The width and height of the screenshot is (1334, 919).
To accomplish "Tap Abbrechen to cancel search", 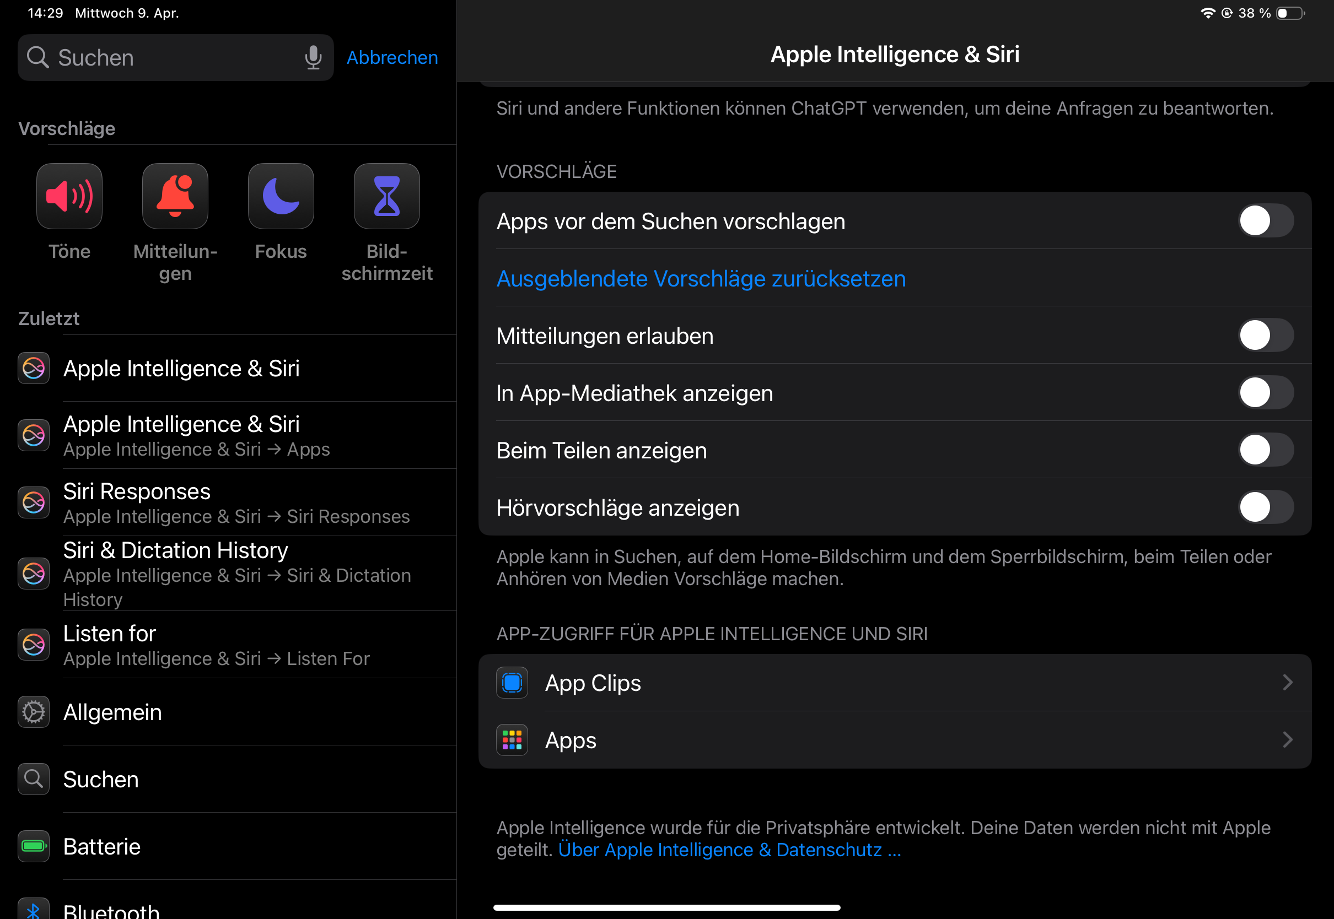I will tap(392, 58).
